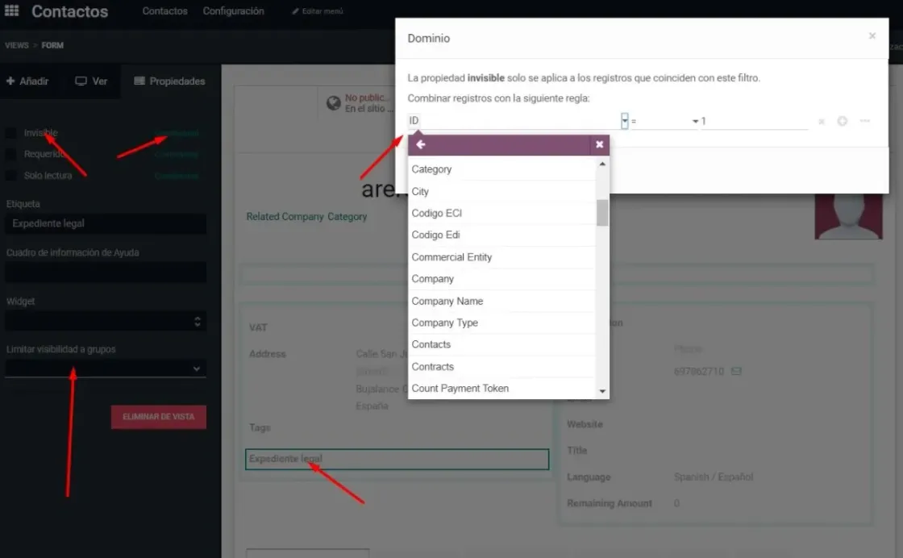Screen dimensions: 903x558
Task: Click the VIEWS breadcrumb
Action: (17, 45)
